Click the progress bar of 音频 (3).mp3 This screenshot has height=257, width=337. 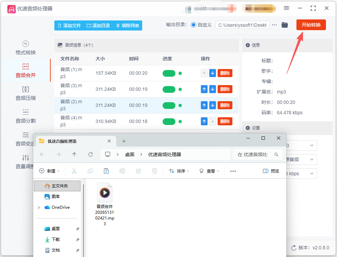pos(169,89)
